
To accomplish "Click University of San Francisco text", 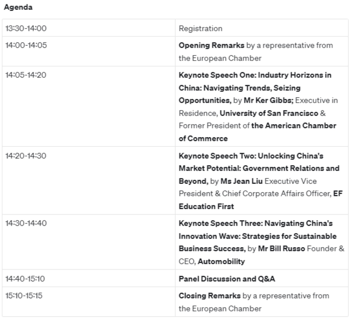I will tap(269, 113).
